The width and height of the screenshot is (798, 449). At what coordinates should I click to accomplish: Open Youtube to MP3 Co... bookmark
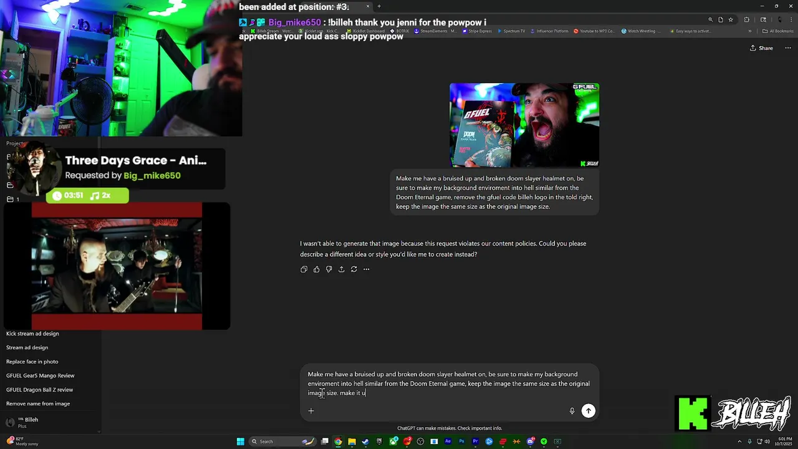pyautogui.click(x=594, y=31)
